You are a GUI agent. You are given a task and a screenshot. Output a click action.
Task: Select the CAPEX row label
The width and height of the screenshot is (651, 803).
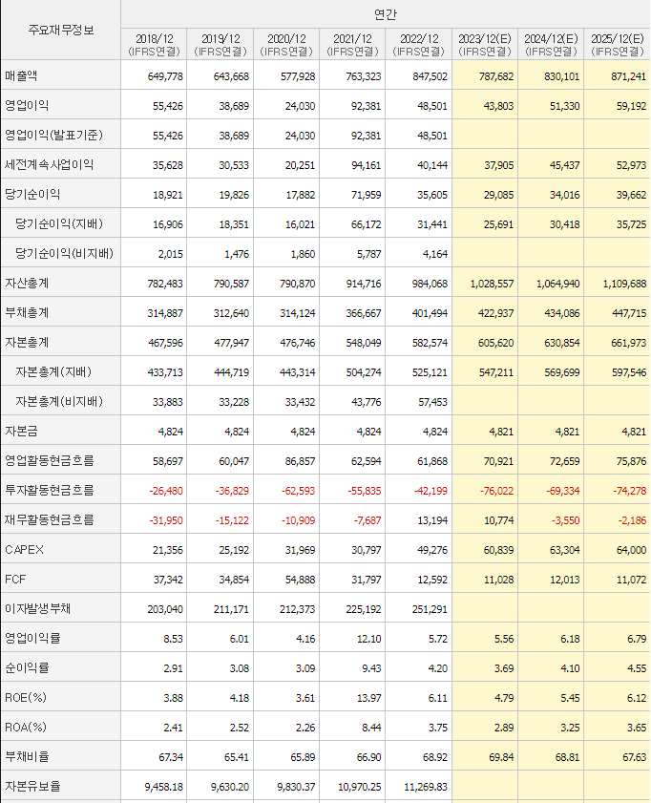[x=24, y=550]
